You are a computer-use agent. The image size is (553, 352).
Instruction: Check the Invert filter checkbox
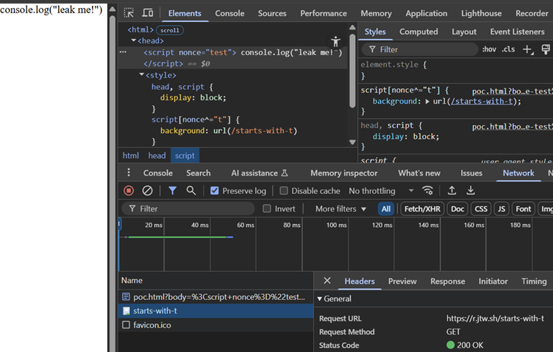pyautogui.click(x=267, y=209)
